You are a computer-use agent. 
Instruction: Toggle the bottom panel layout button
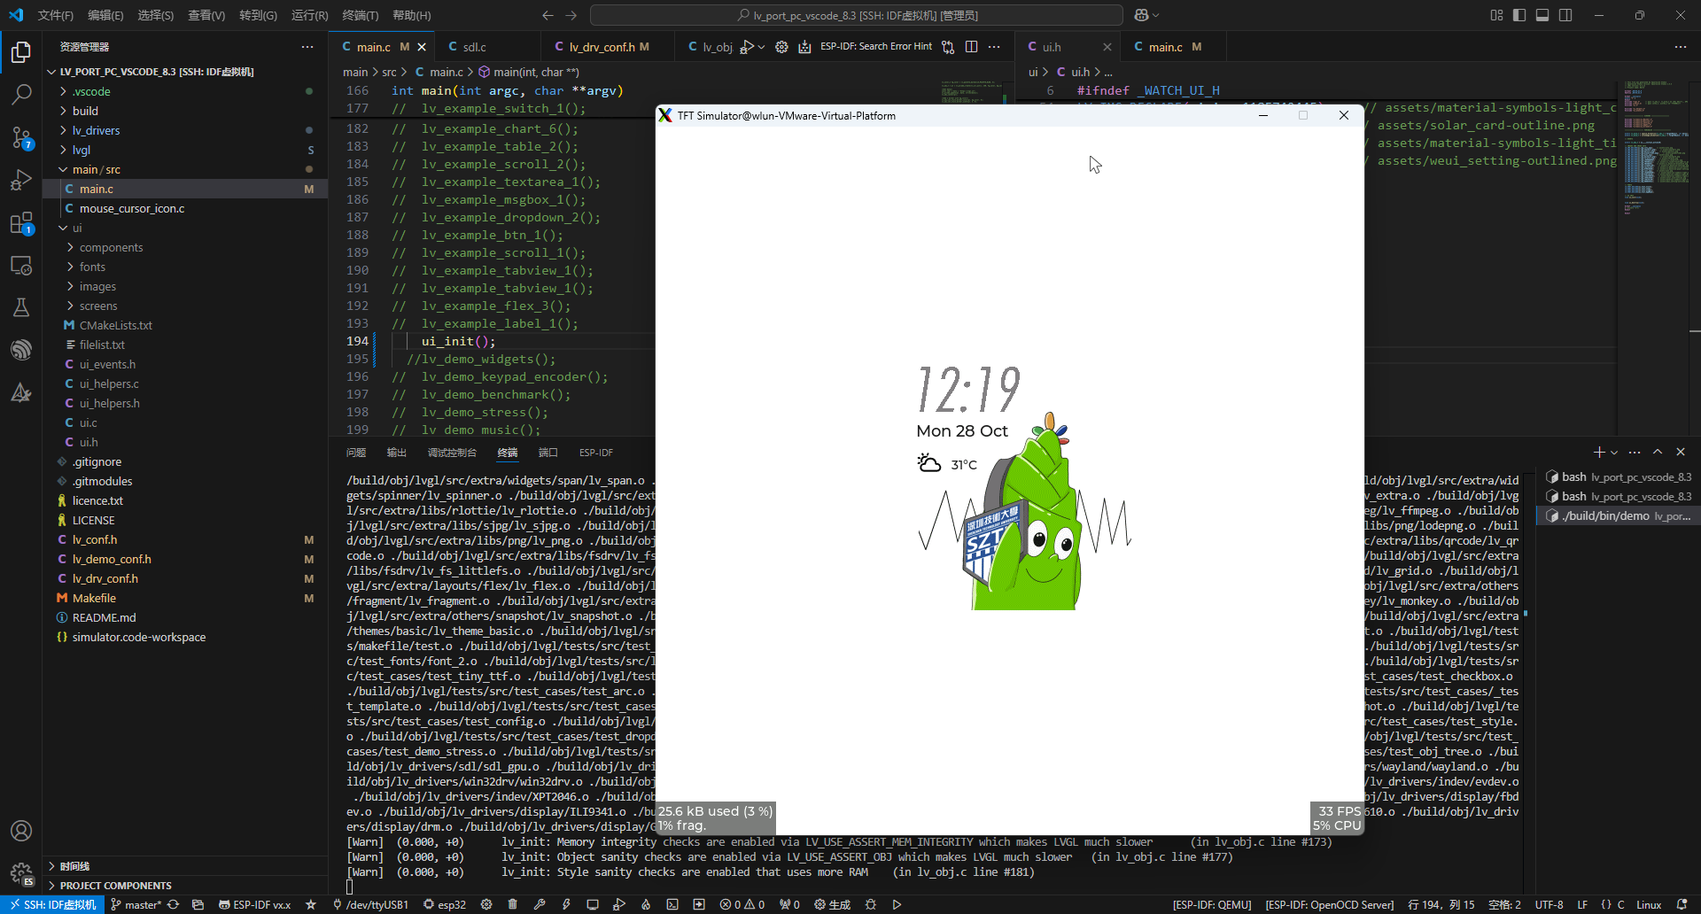pyautogui.click(x=1542, y=15)
